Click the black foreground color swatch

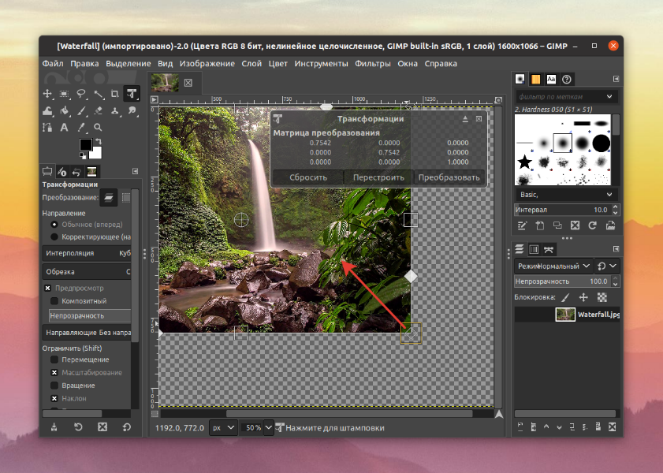[x=86, y=145]
